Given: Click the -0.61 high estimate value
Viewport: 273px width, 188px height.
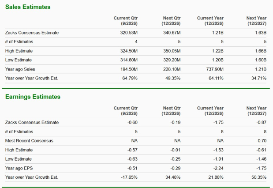Looking at the screenshot, I should 262,150.
